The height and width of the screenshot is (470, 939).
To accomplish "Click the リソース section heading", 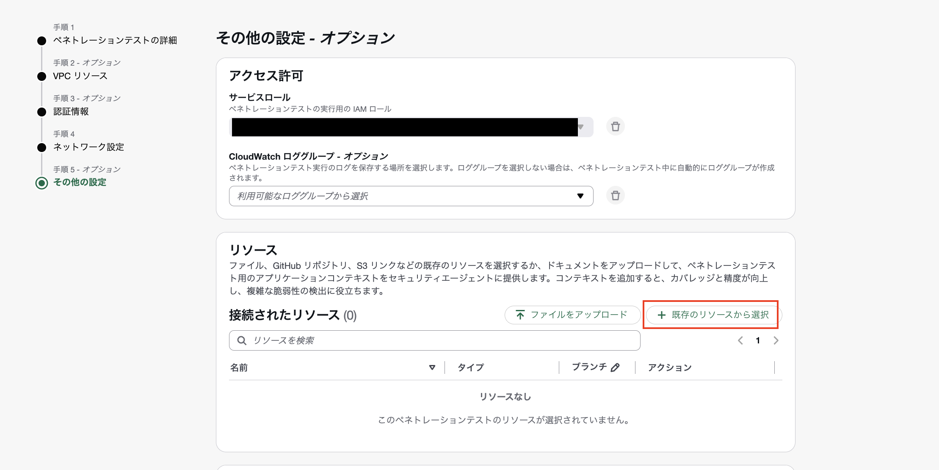I will (x=253, y=250).
